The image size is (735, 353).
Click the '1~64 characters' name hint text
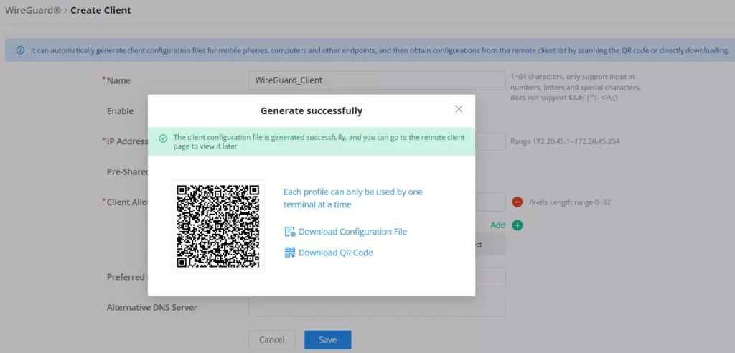point(576,88)
